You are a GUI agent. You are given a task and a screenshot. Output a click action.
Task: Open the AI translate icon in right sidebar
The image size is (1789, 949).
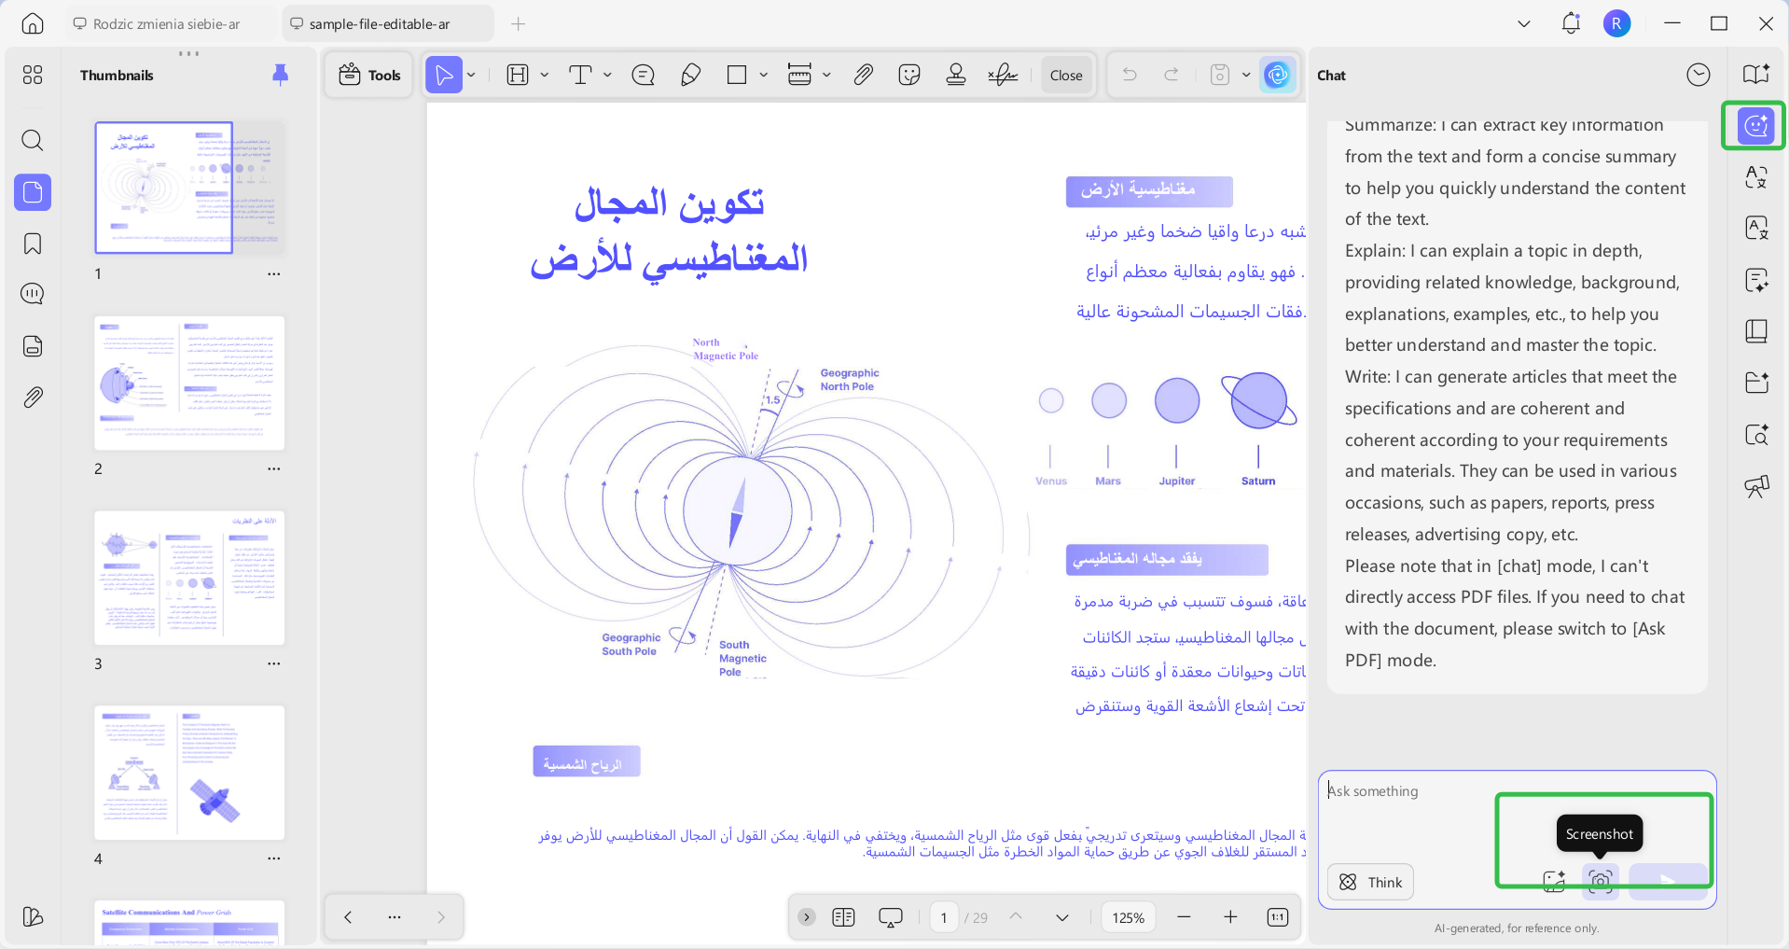pos(1756,176)
